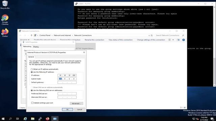Click the Default gateway field
This screenshot has height=121, width=216.
(67, 82)
